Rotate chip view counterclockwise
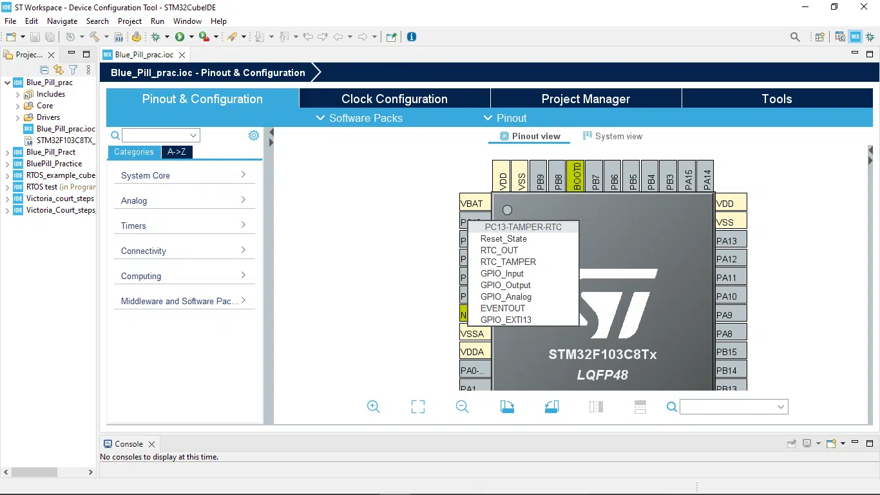The image size is (880, 495). coord(551,407)
